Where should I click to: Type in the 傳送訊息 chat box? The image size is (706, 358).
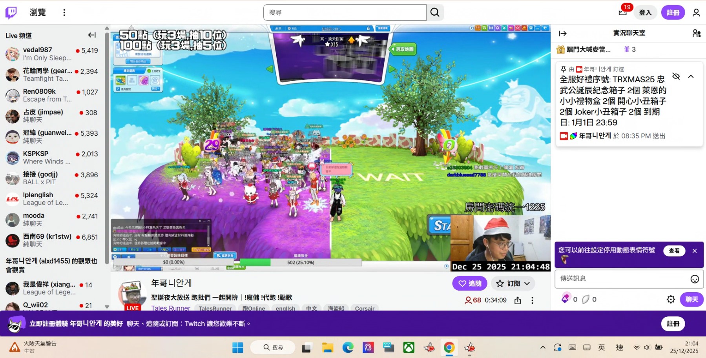tap(622, 279)
